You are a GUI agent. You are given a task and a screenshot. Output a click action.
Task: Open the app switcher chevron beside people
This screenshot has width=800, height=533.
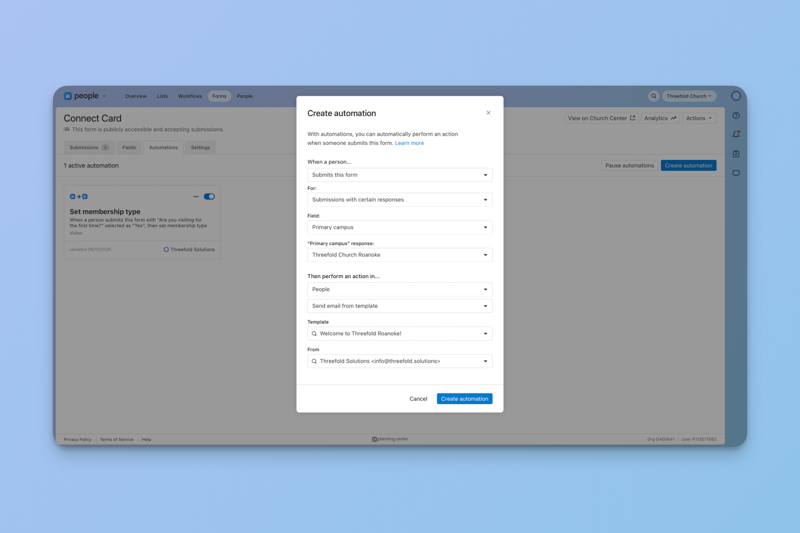tap(104, 96)
